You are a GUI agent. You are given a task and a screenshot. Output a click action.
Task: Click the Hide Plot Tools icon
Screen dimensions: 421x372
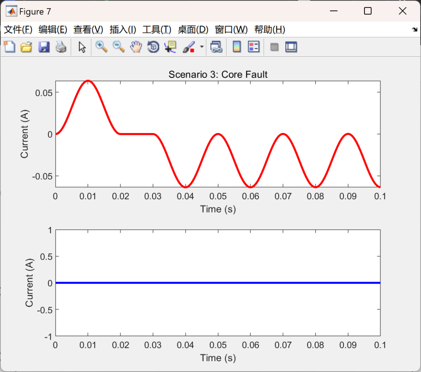[x=274, y=47]
